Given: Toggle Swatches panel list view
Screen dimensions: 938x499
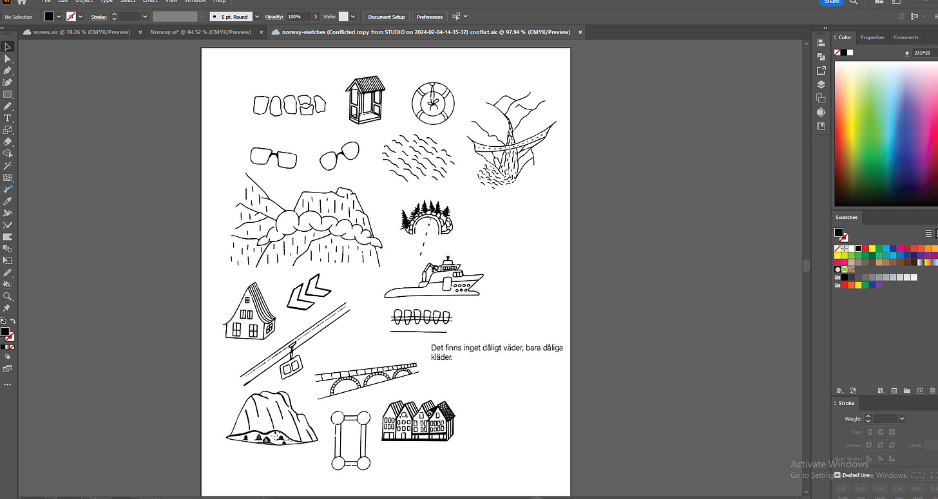Looking at the screenshot, I should click(x=928, y=234).
